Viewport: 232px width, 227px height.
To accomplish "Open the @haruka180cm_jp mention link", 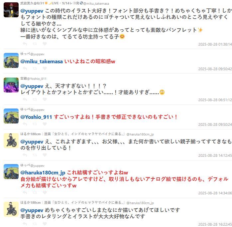I will (43, 173).
